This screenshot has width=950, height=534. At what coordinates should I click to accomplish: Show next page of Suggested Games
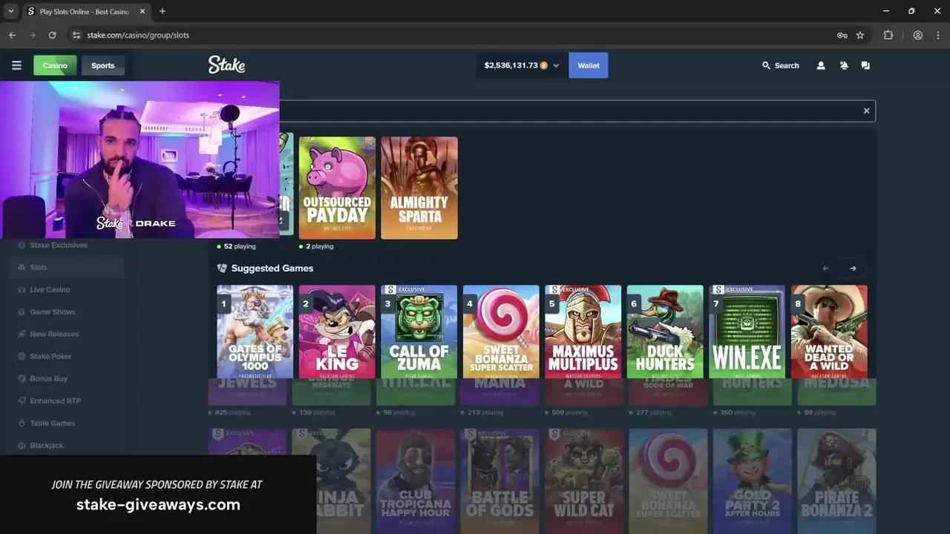click(852, 268)
